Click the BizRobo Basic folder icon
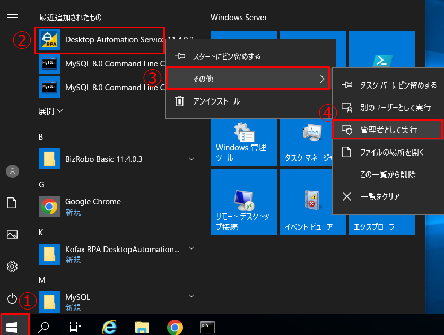 coord(49,159)
